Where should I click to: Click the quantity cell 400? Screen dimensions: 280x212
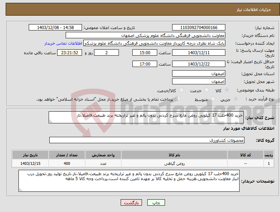coord(67,163)
